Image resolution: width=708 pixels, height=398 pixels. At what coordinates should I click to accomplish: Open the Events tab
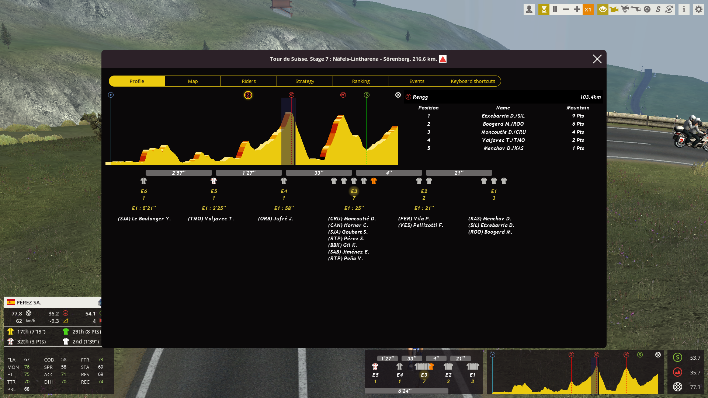click(417, 81)
